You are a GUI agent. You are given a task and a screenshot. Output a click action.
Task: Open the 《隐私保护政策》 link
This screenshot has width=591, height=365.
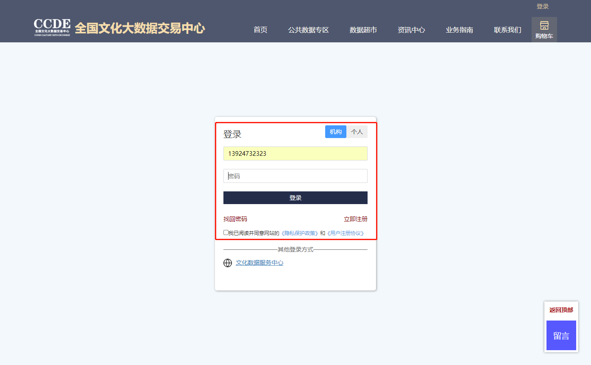299,233
